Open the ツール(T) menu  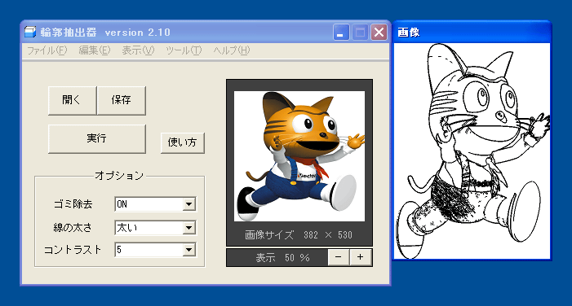click(x=184, y=50)
